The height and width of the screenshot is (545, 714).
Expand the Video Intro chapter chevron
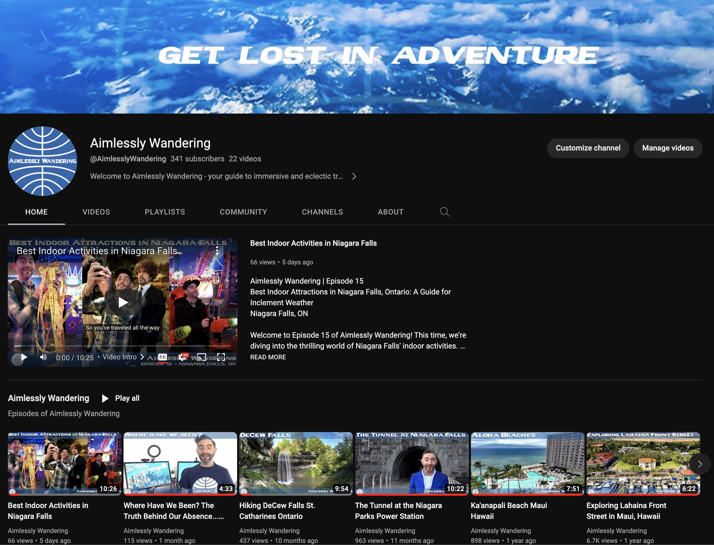[142, 357]
